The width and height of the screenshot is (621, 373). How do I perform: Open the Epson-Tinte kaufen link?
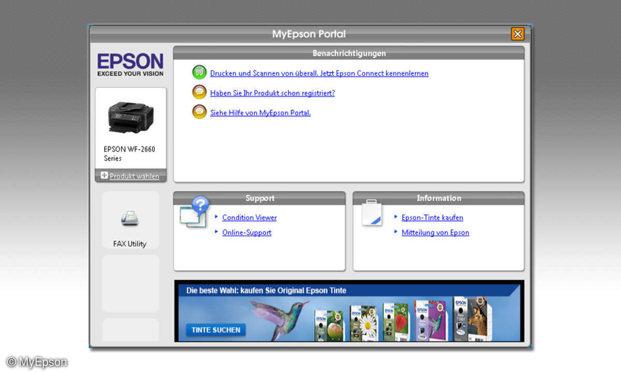click(x=432, y=218)
